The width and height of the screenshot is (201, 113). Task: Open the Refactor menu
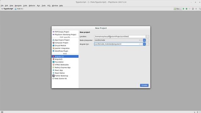pyautogui.click(x=32, y=6)
